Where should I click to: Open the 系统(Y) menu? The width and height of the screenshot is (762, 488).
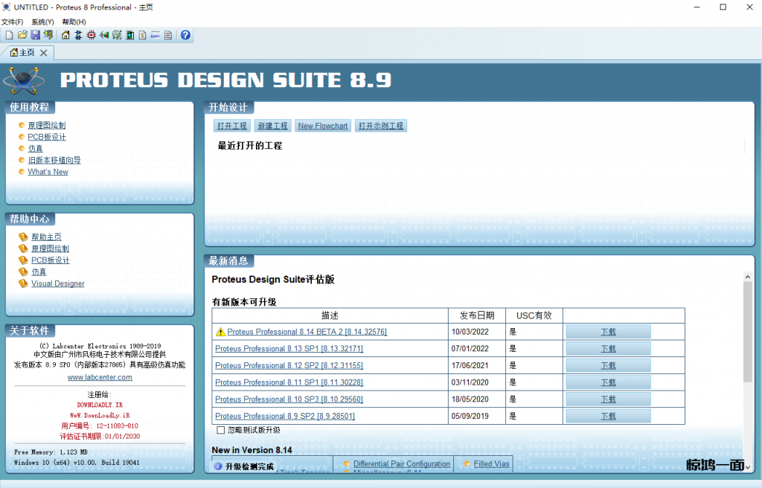[x=42, y=22]
